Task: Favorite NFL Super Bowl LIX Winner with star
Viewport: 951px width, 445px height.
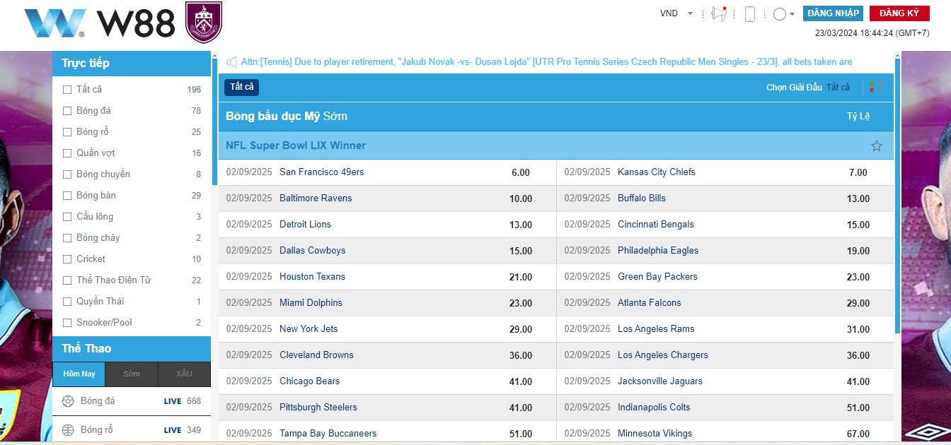Action: (x=877, y=146)
